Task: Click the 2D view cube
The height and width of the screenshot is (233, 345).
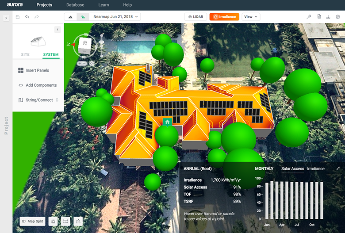Action: [85, 46]
